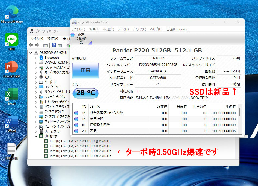The image size is (258, 186).
Task: Open the ヘルプ(H) menu
Action: click(x=156, y=29)
